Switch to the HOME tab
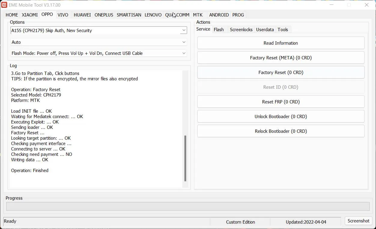 click(12, 15)
